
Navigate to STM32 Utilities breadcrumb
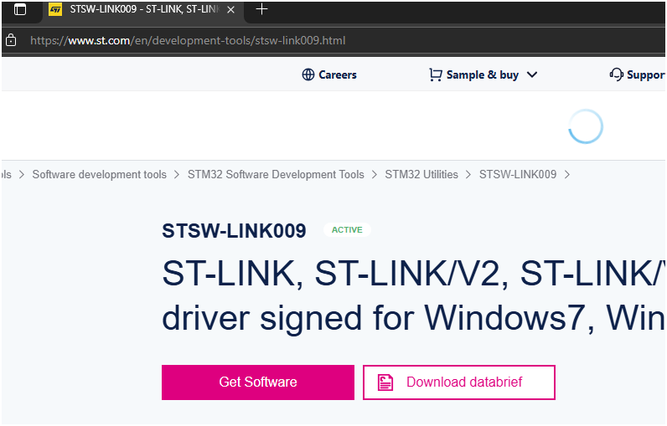tap(421, 175)
